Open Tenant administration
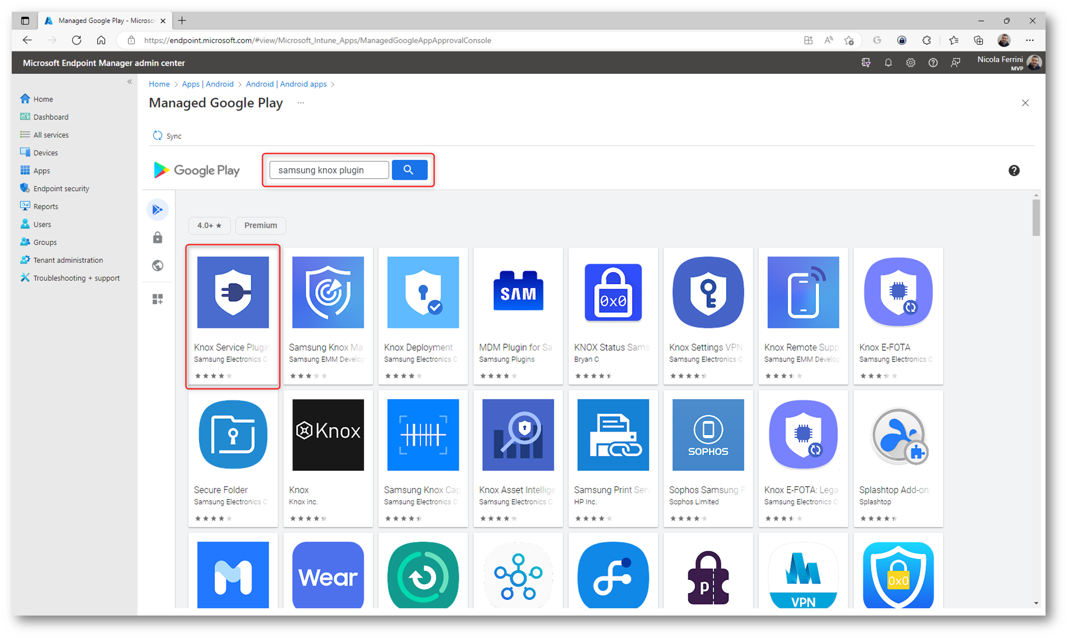The width and height of the screenshot is (1069, 639). pos(61,260)
